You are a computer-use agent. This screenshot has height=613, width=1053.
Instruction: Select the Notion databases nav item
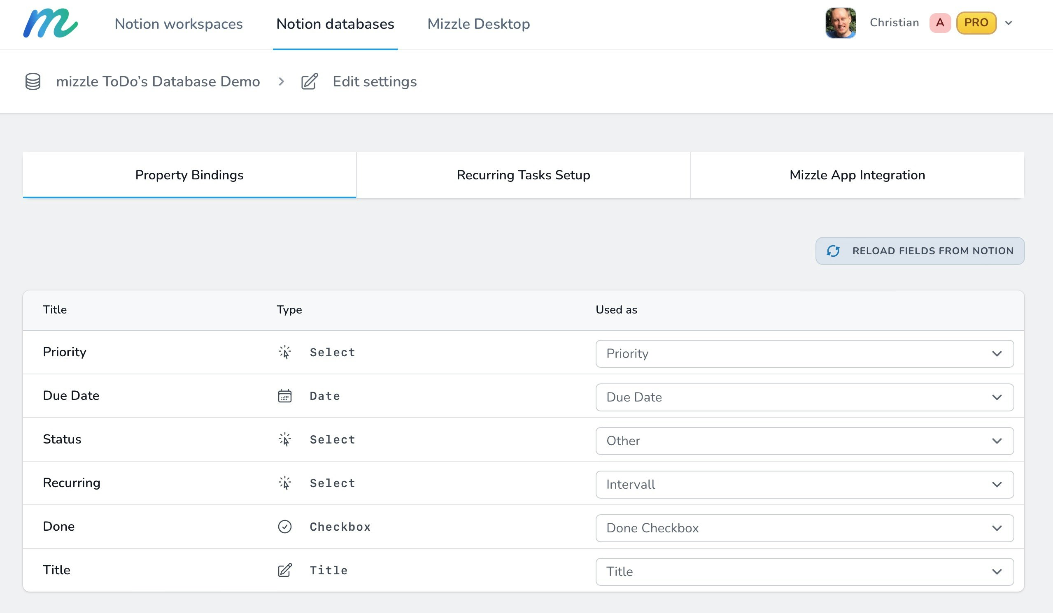[x=335, y=24]
